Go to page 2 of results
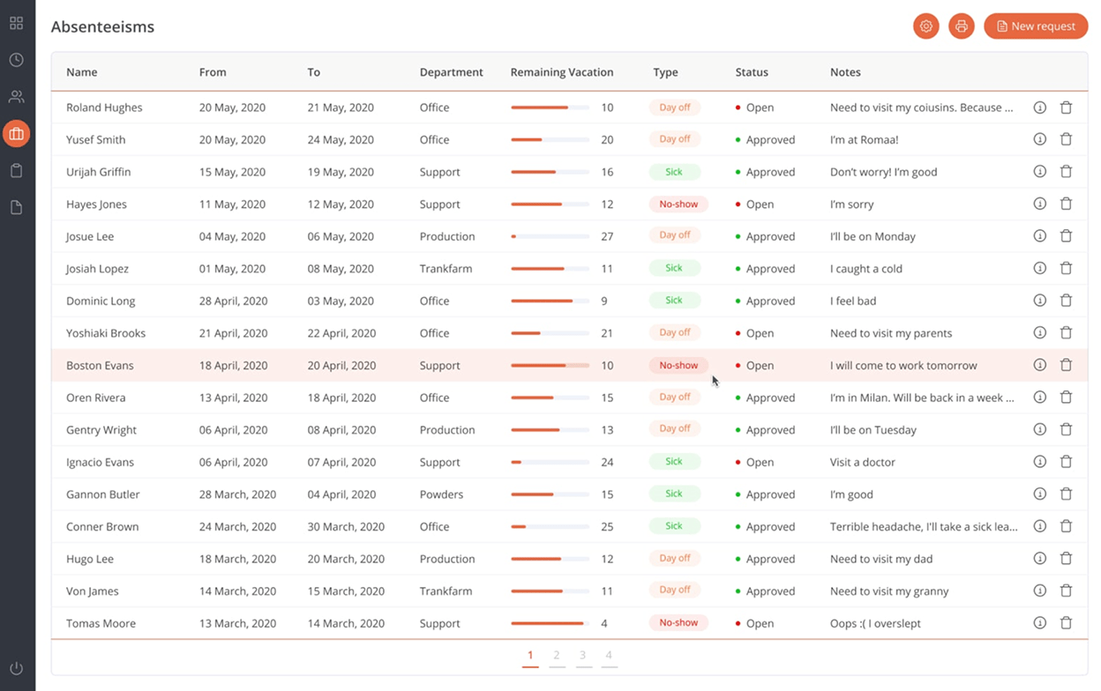1101x691 pixels. click(557, 656)
